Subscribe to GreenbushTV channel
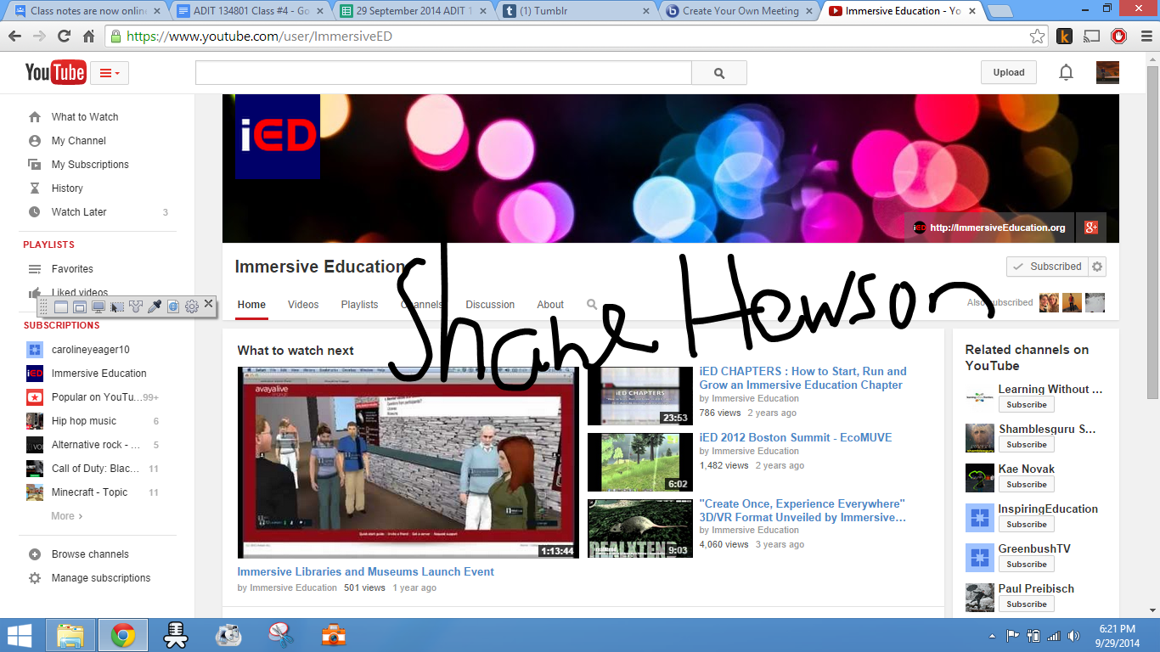1160x652 pixels. (1027, 565)
